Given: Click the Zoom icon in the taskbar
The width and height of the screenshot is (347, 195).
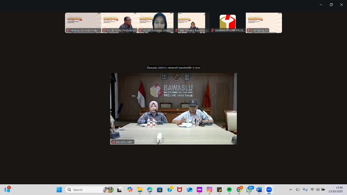Looking at the screenshot, I should click(x=269, y=190).
